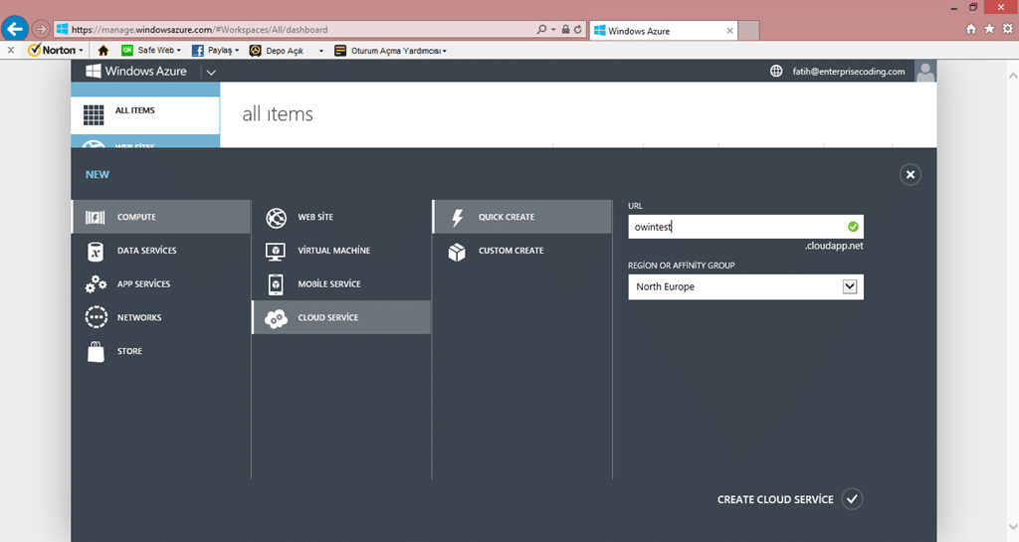
Task: Open the address bar search dropdown arrow
Action: pos(553,29)
